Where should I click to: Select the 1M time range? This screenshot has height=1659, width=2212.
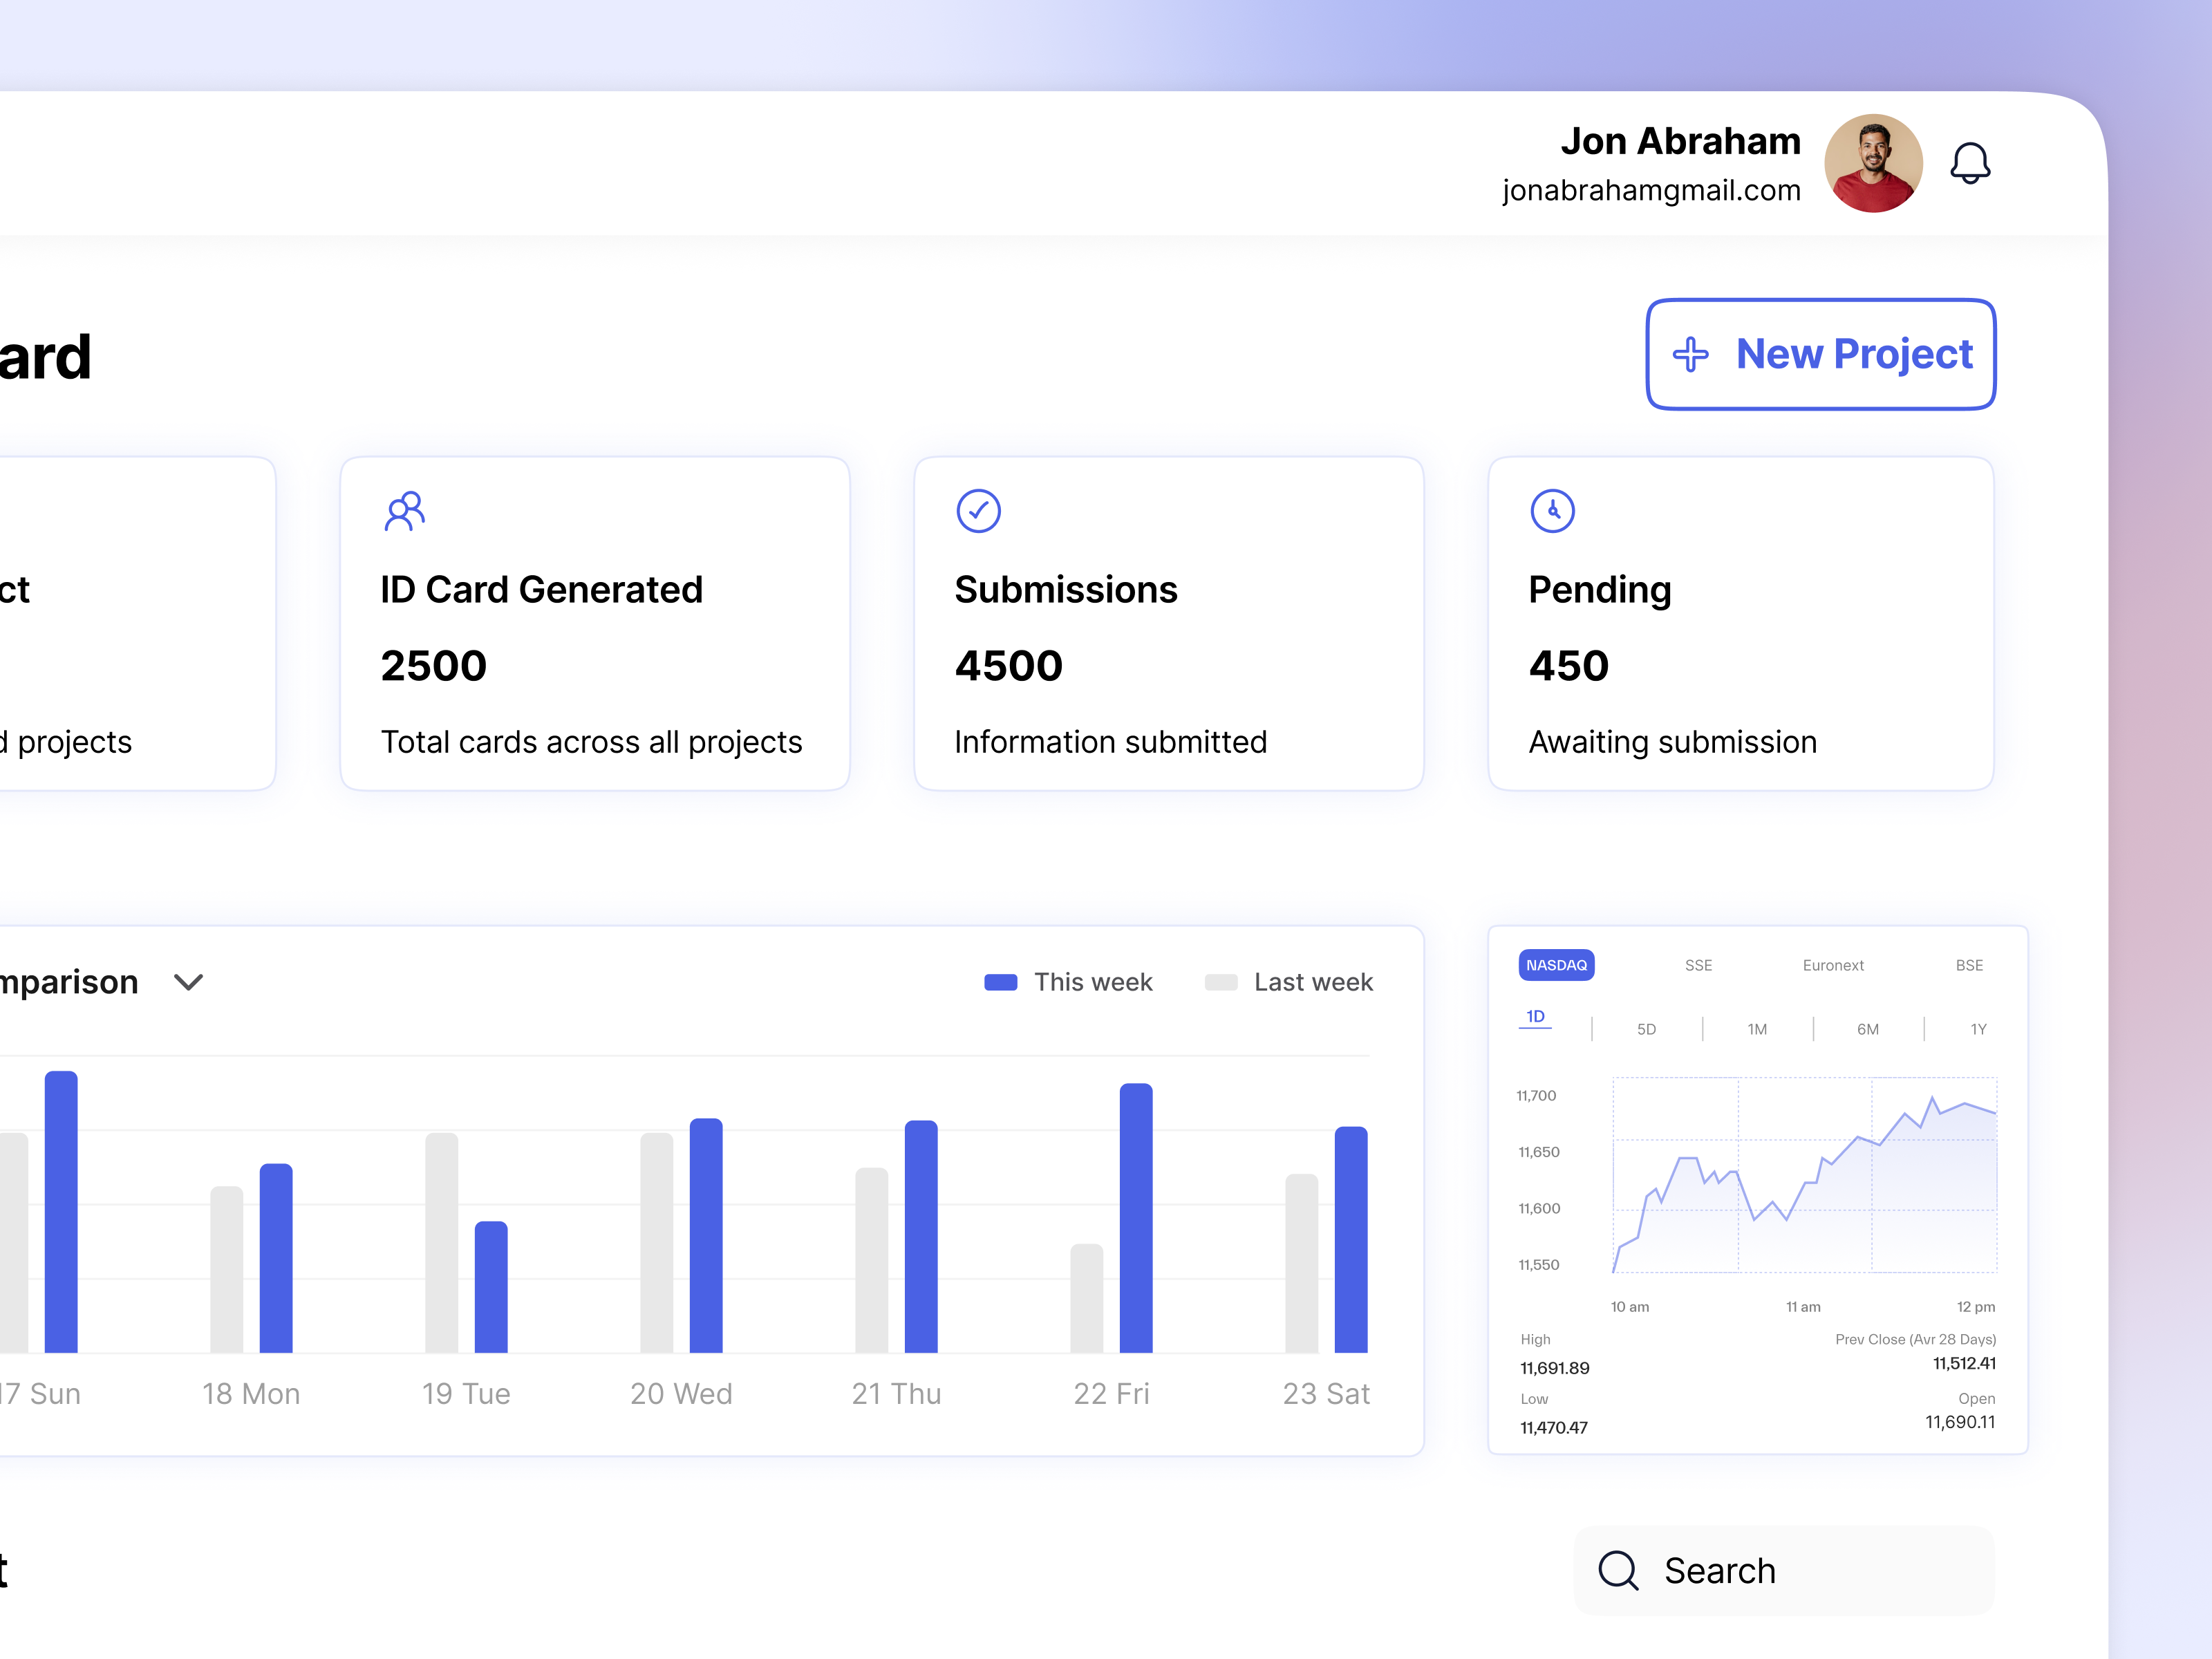point(1757,1029)
